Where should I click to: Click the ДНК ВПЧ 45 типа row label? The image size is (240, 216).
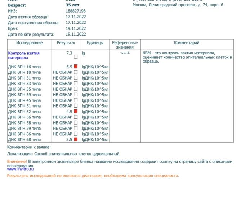25,100
